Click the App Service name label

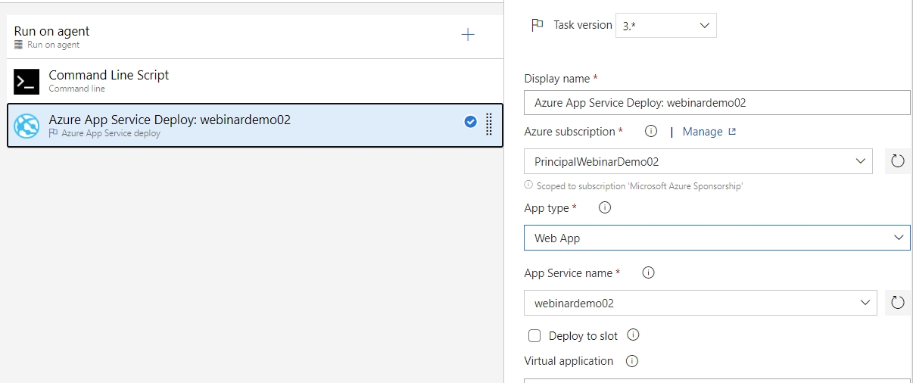click(x=568, y=273)
